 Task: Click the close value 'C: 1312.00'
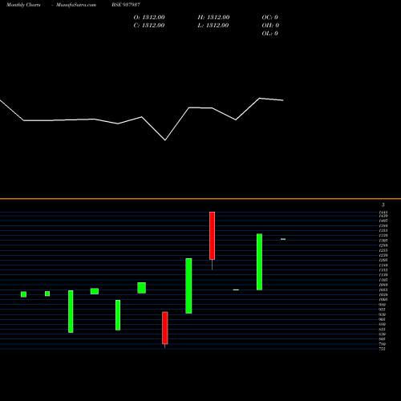pos(149,26)
